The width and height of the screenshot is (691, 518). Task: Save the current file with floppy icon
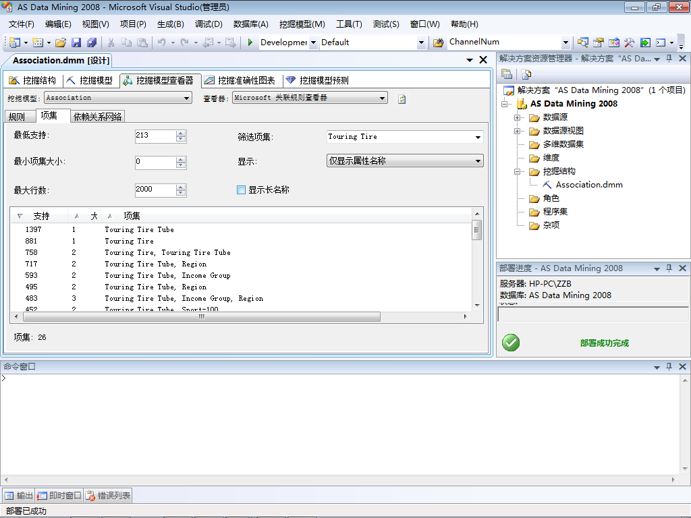click(x=76, y=42)
